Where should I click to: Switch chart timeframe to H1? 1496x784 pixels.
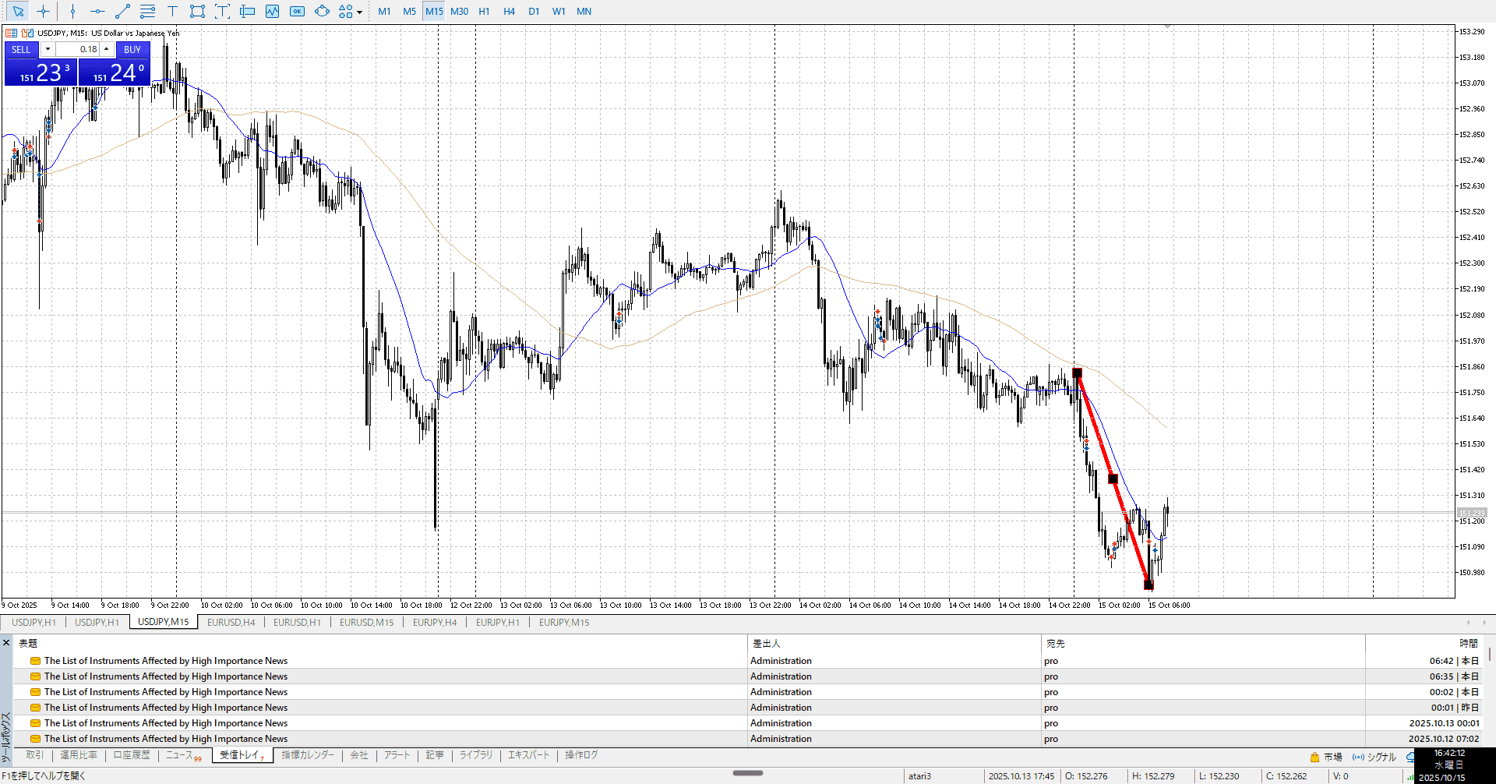[484, 12]
